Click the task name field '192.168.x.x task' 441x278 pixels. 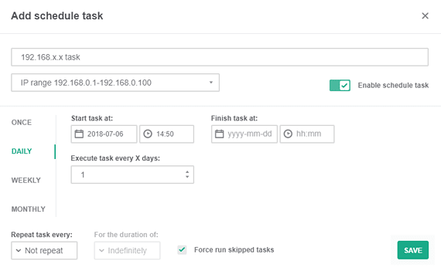pyautogui.click(x=220, y=57)
